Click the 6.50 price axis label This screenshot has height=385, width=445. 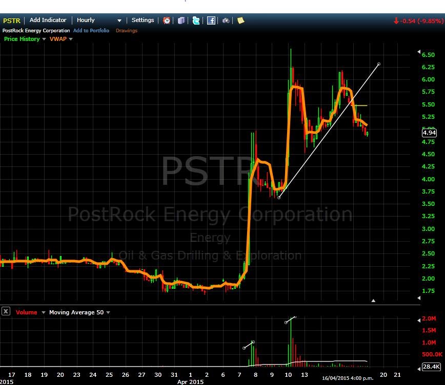[x=428, y=55]
